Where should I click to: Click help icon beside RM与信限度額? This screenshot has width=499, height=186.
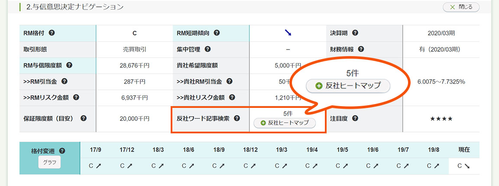[69, 66]
